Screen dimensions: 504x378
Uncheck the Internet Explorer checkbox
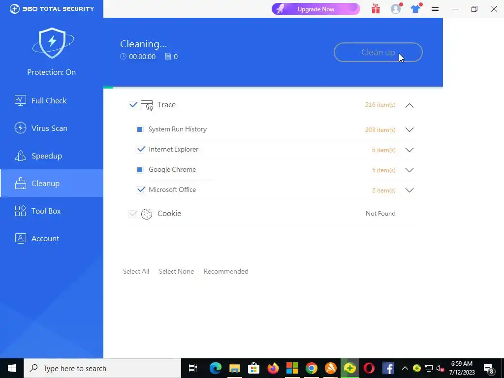pos(140,150)
